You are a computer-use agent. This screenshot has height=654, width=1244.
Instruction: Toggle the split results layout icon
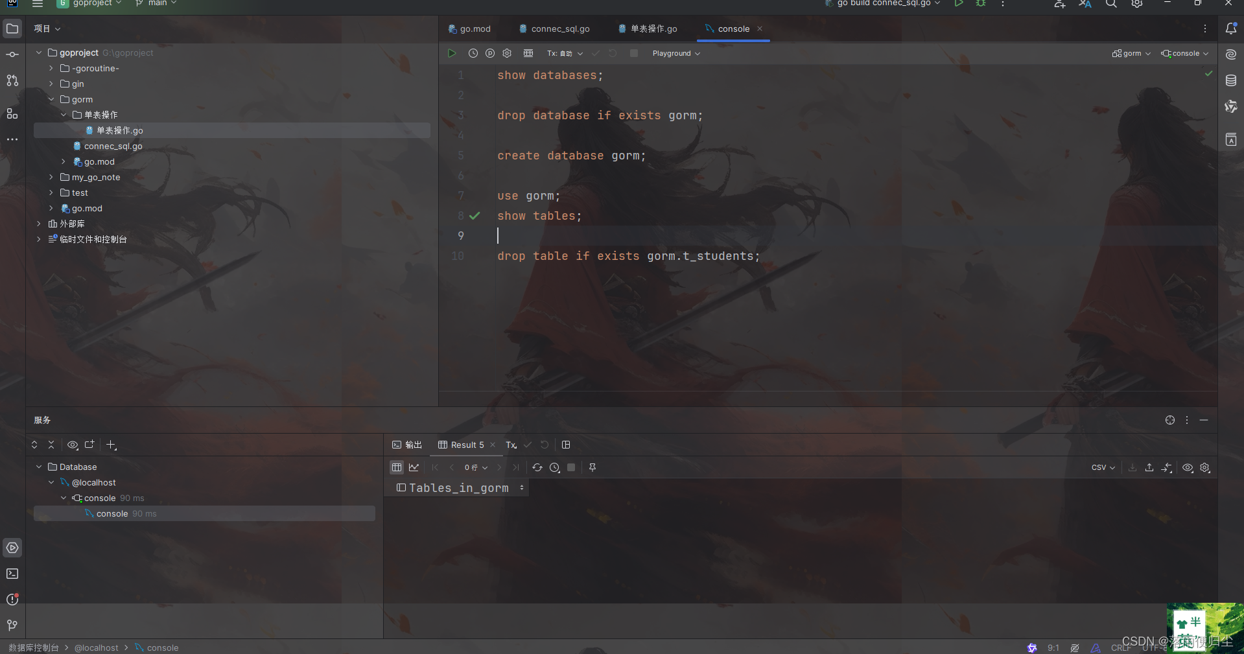566,445
